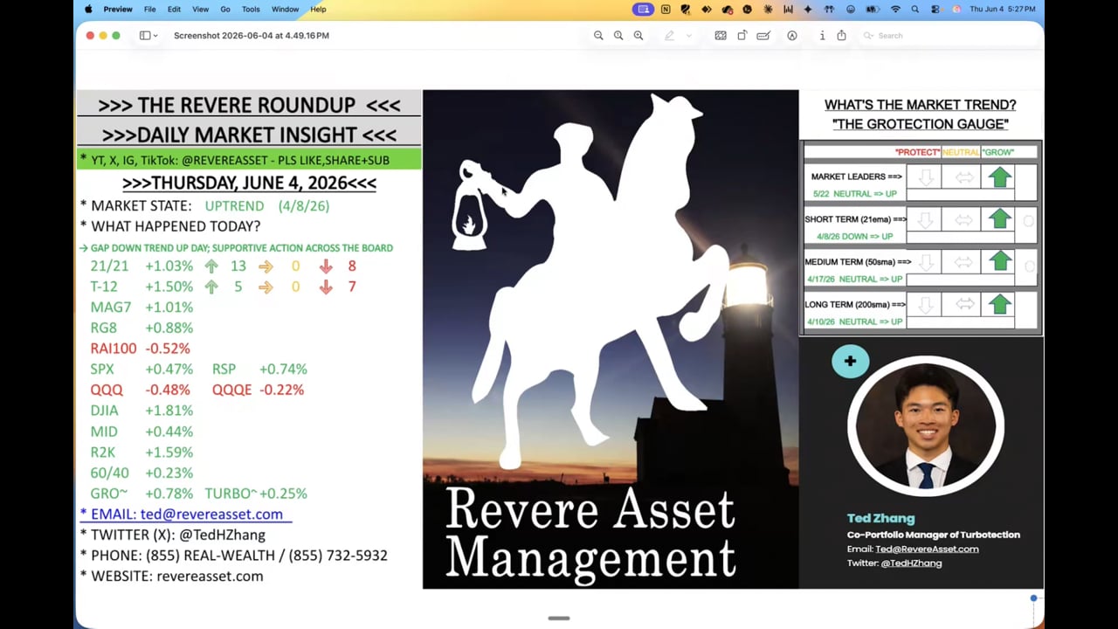Click the Revere Asset Management logo image
This screenshot has height=629, width=1118.
[x=611, y=340]
